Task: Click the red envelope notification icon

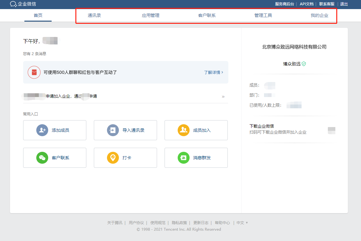Action: 34,72
